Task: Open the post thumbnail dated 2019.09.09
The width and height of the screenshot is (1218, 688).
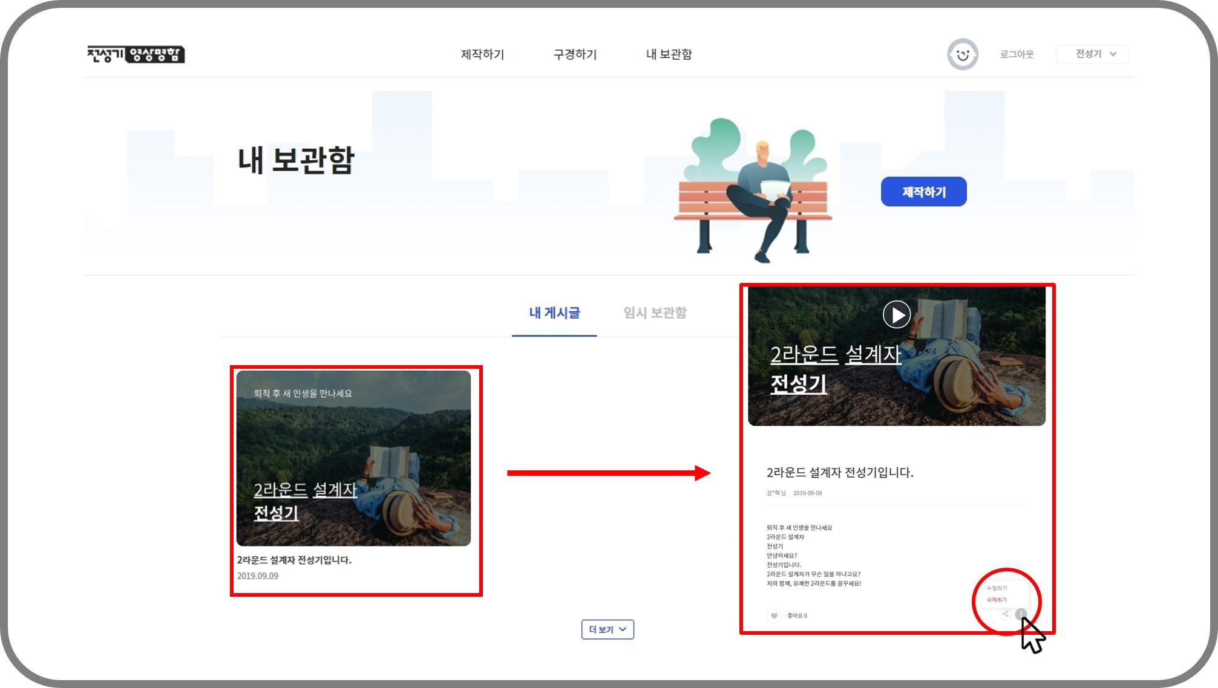Action: 353,458
